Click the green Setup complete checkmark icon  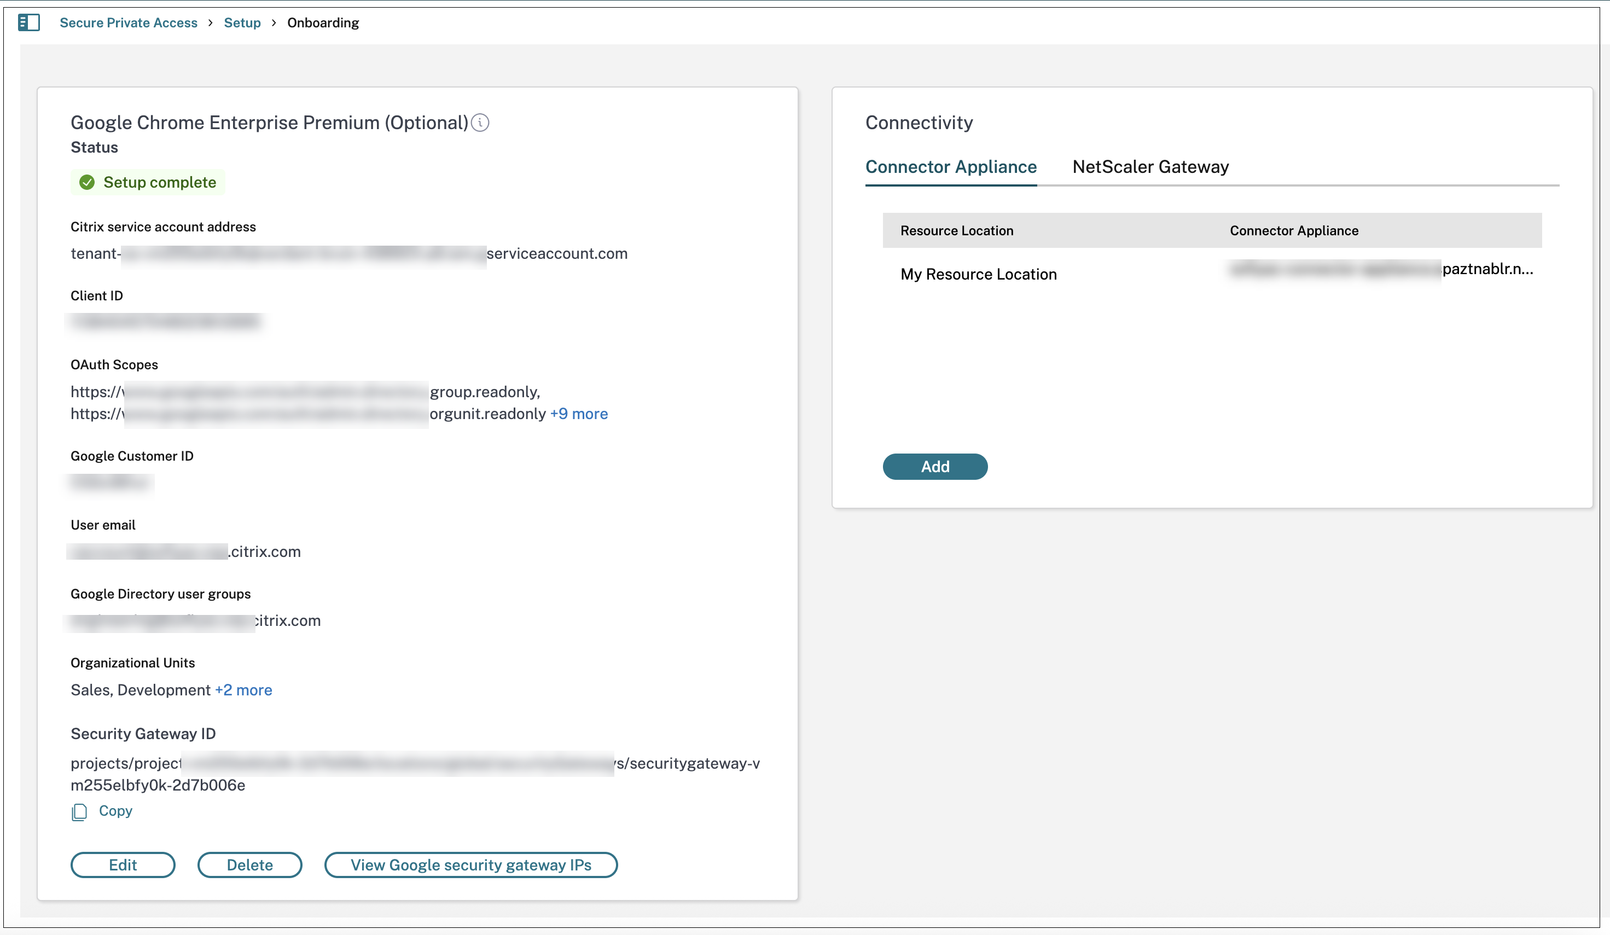pyautogui.click(x=87, y=183)
